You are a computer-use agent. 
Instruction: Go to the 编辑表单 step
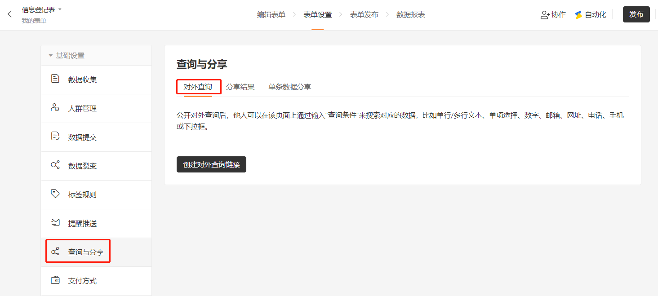point(271,15)
